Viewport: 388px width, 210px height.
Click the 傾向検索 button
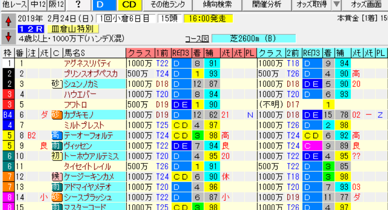(217, 5)
